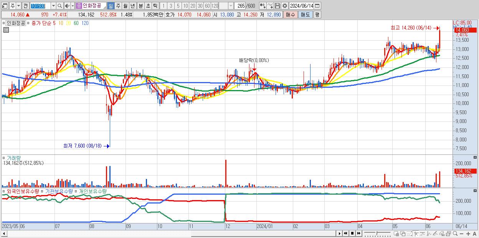
Task: Click the date field 2024/06/14
Action: point(302,6)
